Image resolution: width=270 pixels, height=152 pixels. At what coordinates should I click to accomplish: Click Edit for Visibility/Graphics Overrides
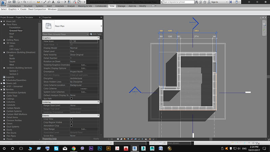coord(84,65)
